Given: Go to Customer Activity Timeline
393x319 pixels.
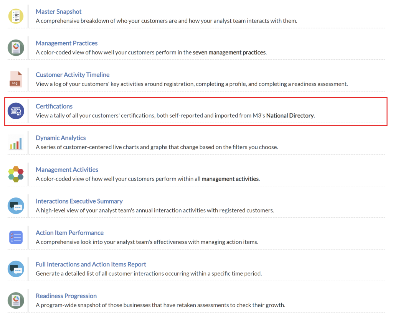Looking at the screenshot, I should 73,75.
